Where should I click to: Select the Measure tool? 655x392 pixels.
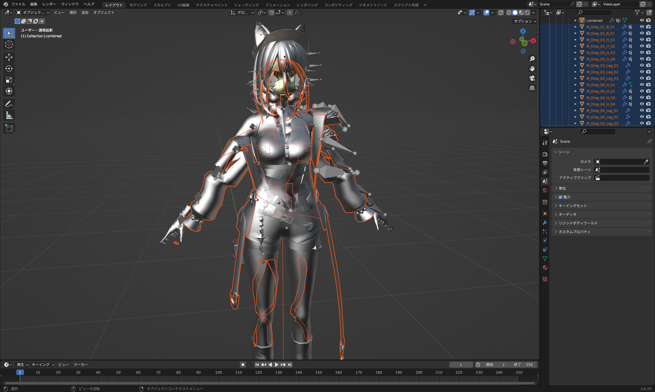click(x=9, y=115)
